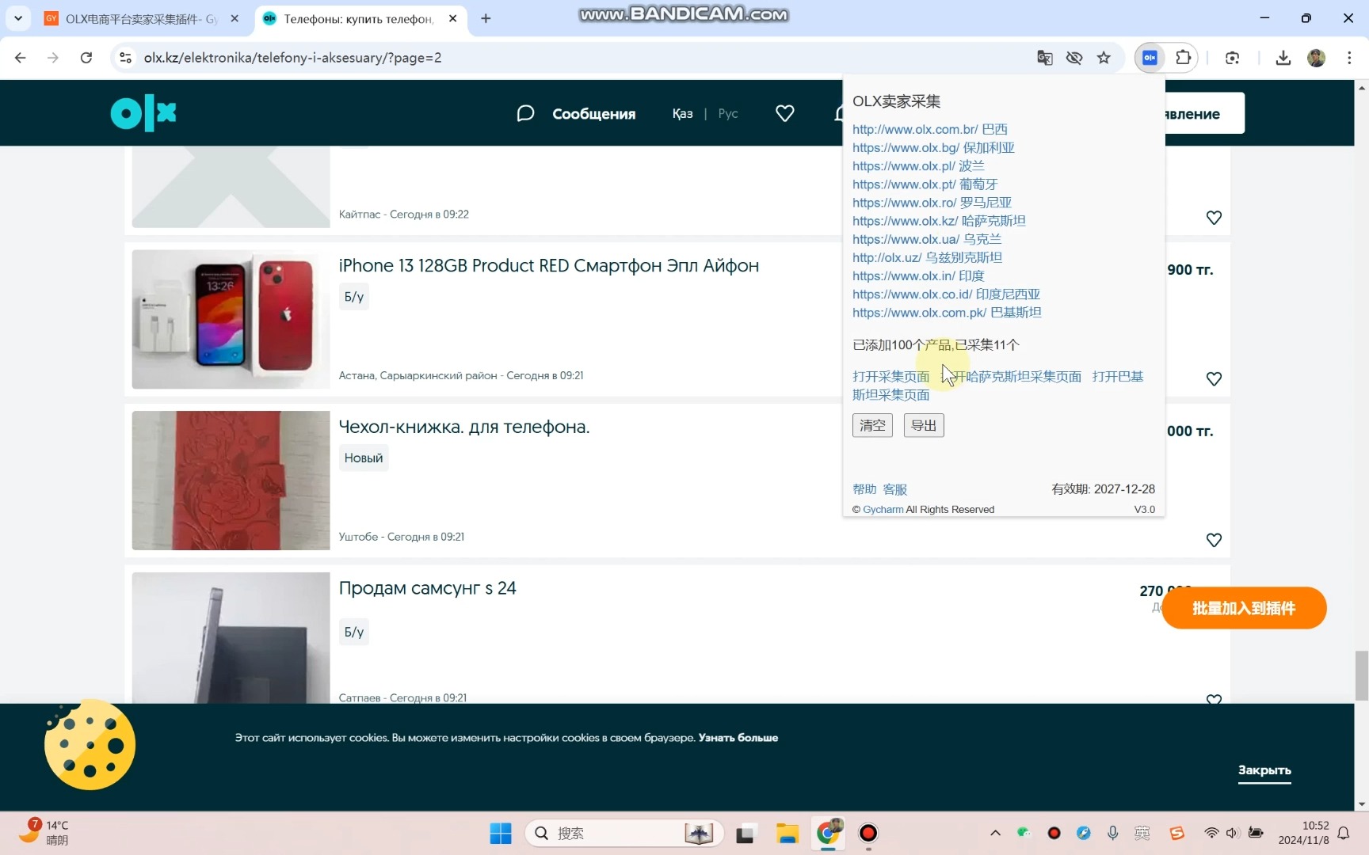This screenshot has width=1369, height=855.
Task: Open the olx.com.pk 巴基斯坦 link
Action: tap(947, 312)
